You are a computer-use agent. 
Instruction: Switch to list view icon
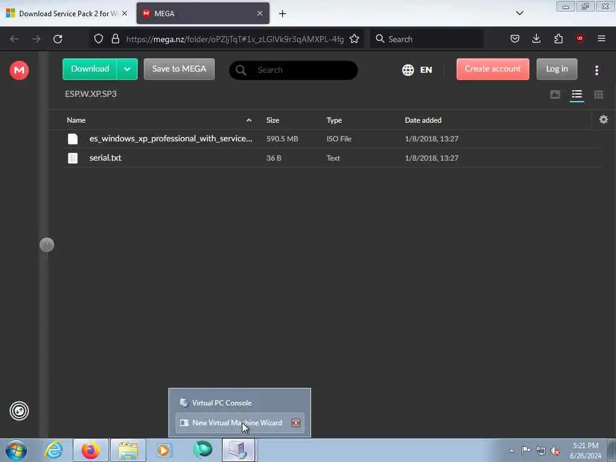tap(577, 94)
